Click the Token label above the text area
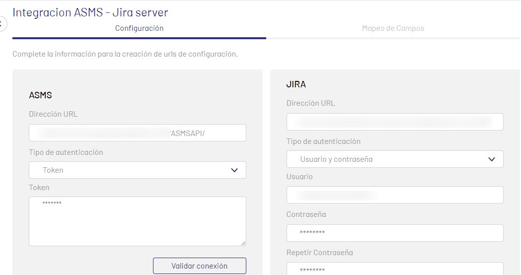The image size is (521, 275). point(39,188)
